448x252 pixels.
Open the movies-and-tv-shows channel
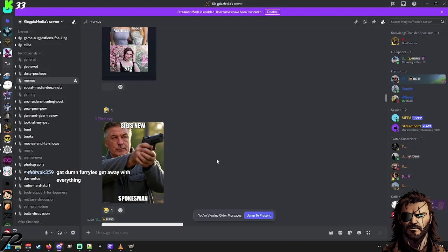(x=41, y=143)
